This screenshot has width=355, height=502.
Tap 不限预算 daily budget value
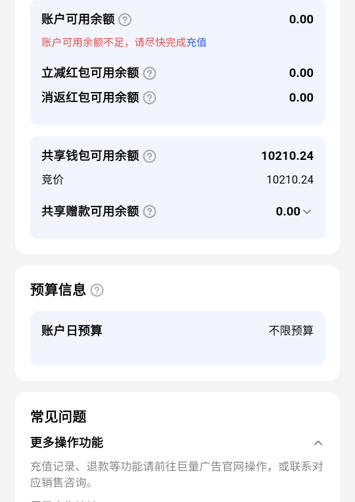tap(291, 330)
